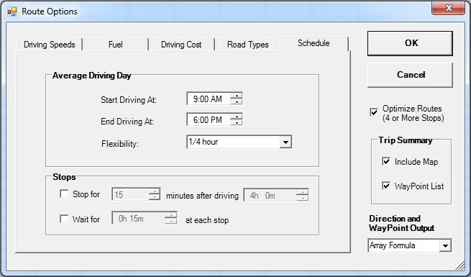The height and width of the screenshot is (277, 471).
Task: Increase the End Driving At time
Action: coord(237,117)
